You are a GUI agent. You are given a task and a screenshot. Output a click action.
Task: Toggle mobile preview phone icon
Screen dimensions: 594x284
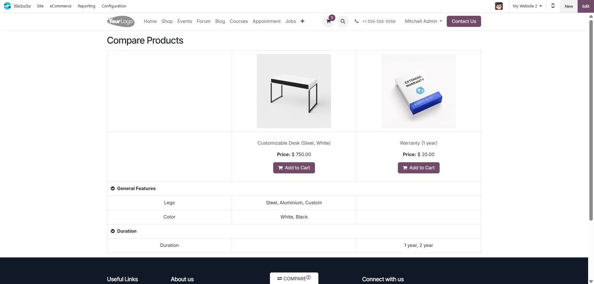tap(553, 6)
